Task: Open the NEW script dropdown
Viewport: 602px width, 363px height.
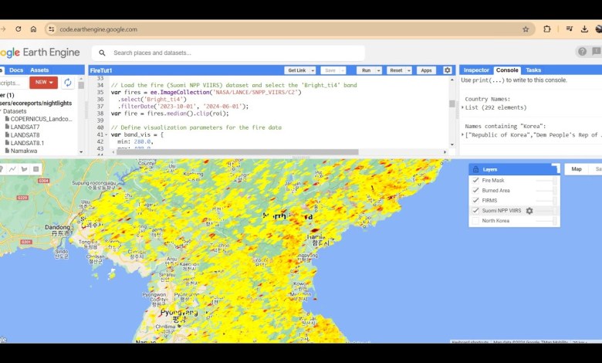Action: tap(43, 82)
